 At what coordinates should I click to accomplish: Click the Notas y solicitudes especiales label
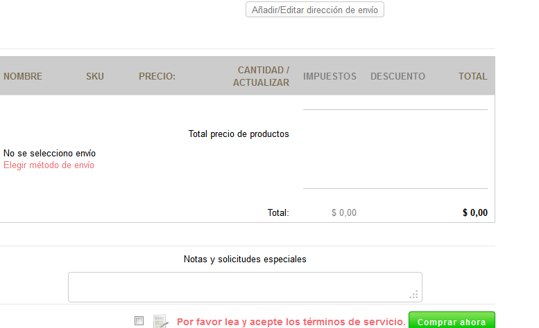[x=245, y=259]
